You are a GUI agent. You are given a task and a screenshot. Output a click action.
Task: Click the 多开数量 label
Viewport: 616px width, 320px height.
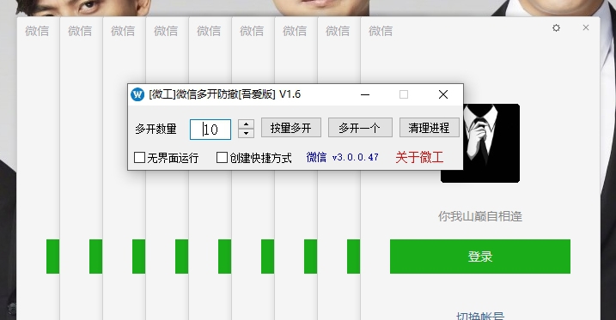tap(156, 129)
